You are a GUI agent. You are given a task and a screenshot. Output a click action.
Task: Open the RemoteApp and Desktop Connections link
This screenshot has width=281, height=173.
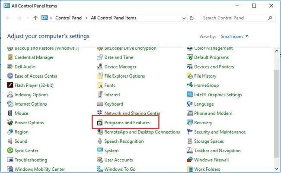click(142, 132)
